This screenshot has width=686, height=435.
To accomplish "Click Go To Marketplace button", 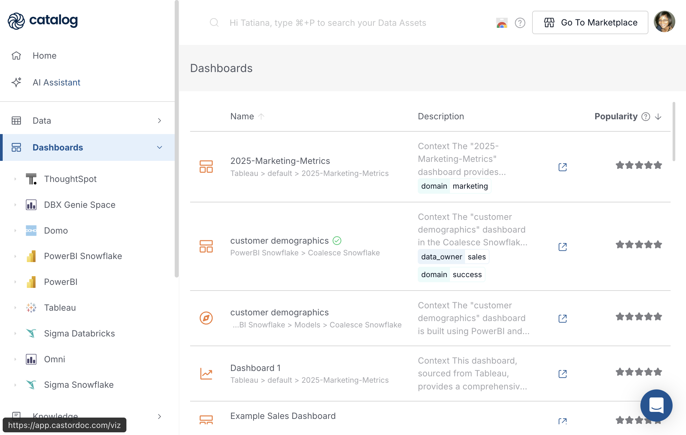I will click(590, 22).
